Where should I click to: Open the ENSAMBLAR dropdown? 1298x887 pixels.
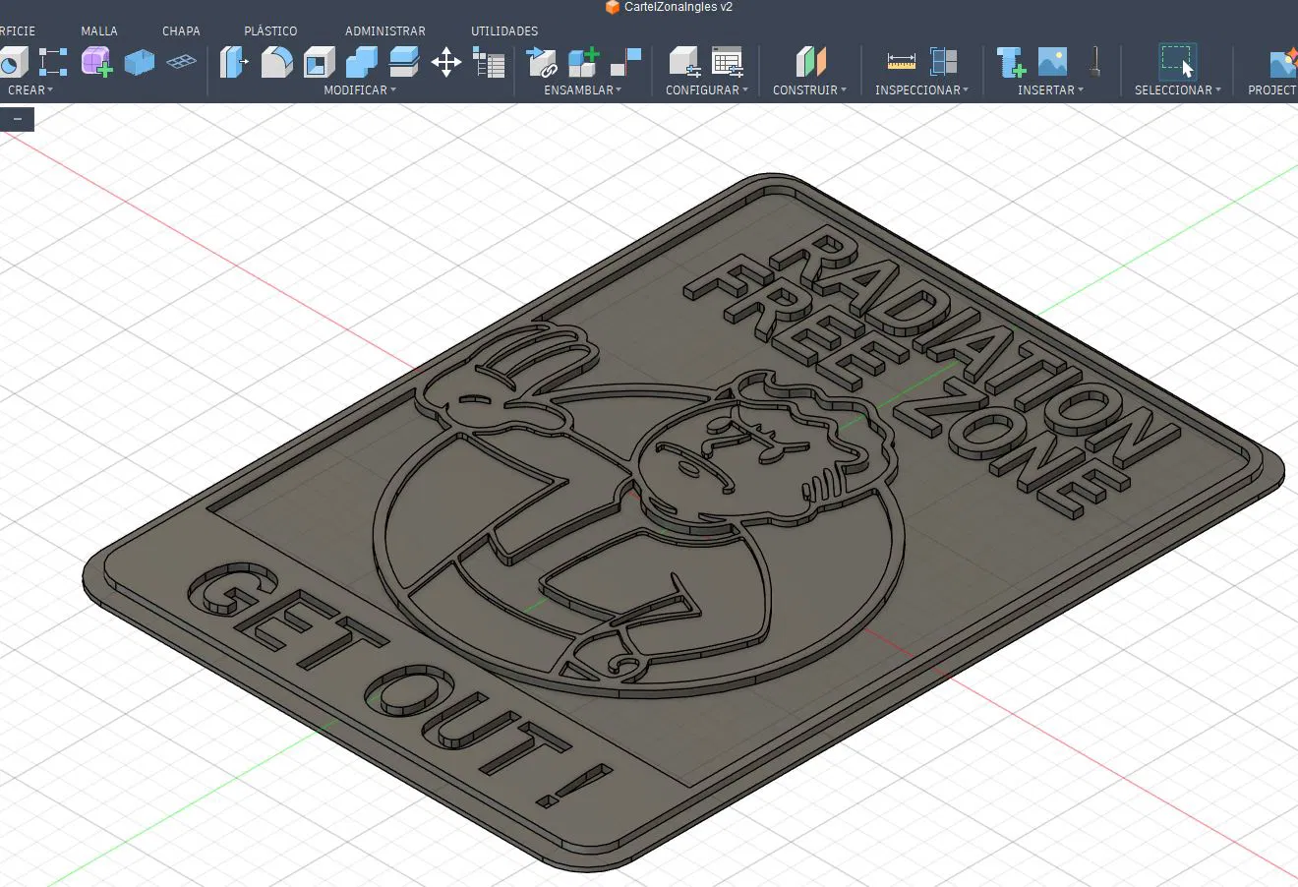click(583, 89)
